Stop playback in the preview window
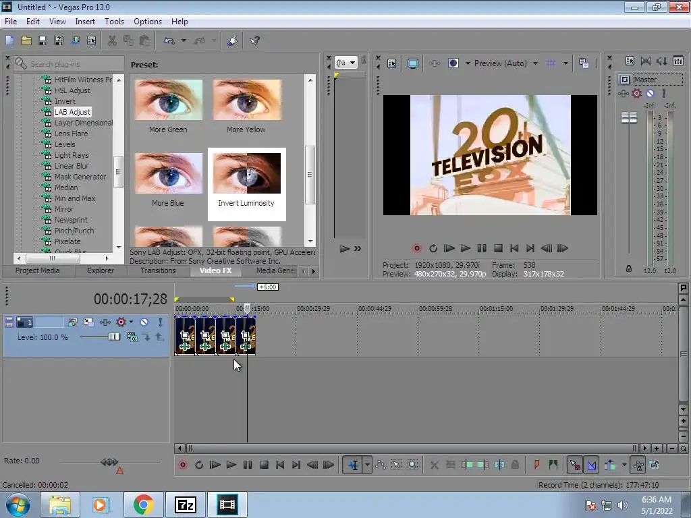Image resolution: width=691 pixels, height=518 pixels. point(498,248)
